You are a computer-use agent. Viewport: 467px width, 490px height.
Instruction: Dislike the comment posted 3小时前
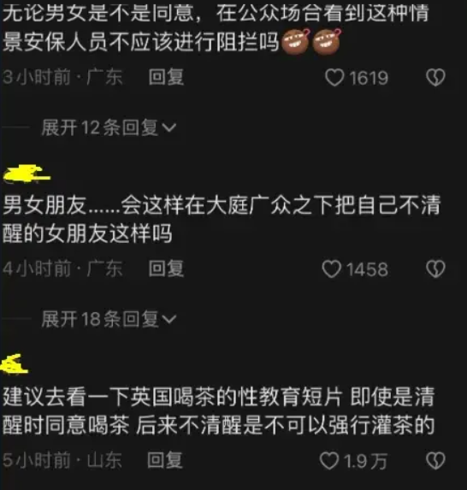435,78
